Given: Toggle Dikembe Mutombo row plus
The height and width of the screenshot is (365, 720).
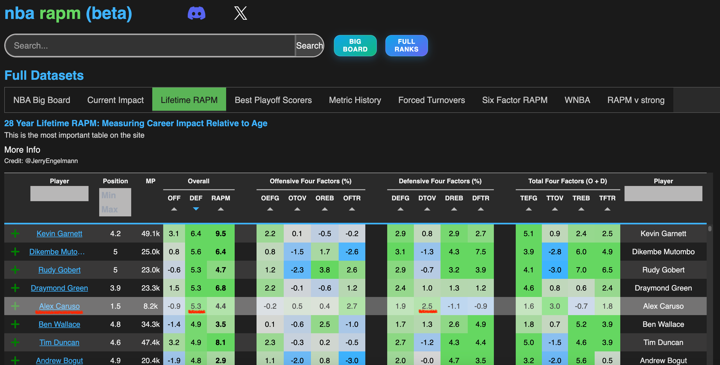Looking at the screenshot, I should (x=15, y=251).
